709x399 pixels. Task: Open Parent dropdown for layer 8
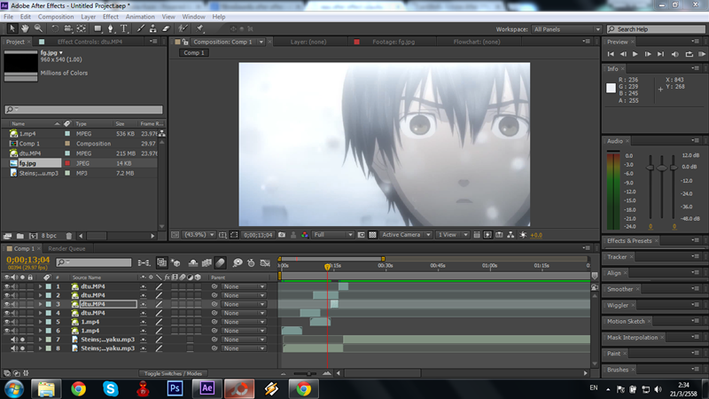(243, 348)
